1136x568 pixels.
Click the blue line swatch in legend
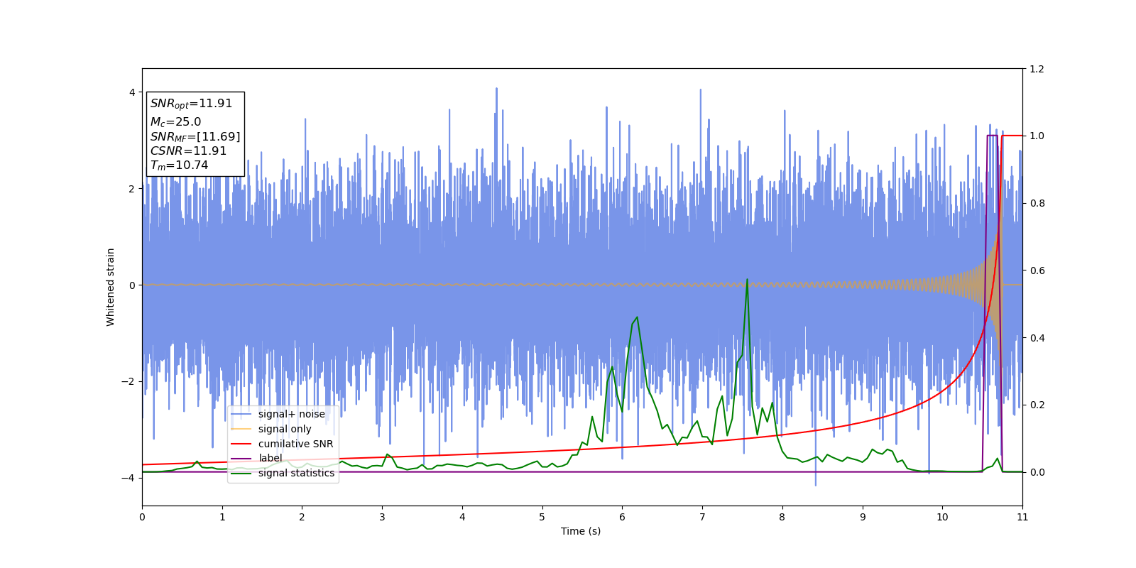click(241, 415)
